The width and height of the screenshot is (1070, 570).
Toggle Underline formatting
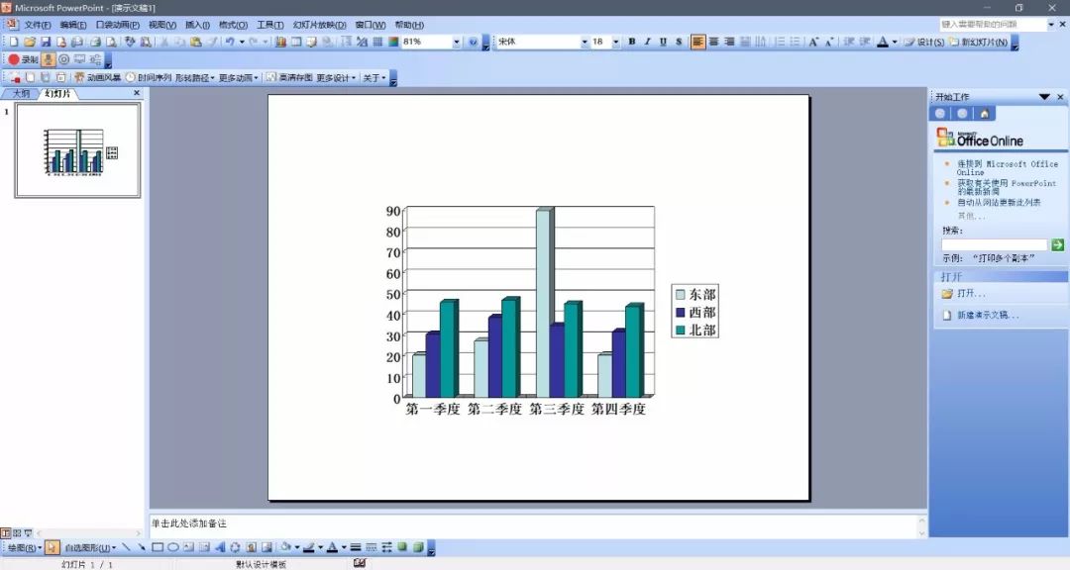coord(663,42)
